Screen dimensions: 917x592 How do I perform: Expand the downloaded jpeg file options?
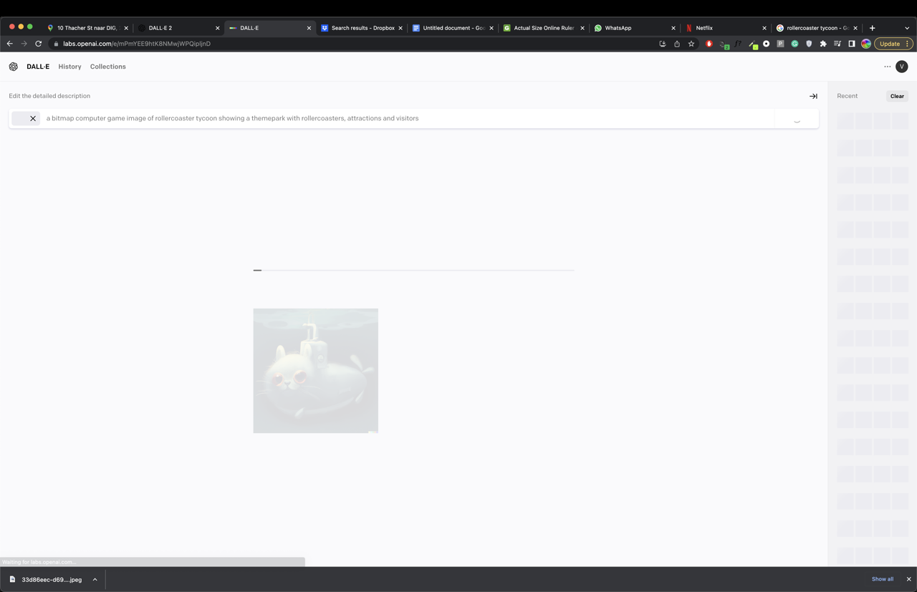[95, 580]
